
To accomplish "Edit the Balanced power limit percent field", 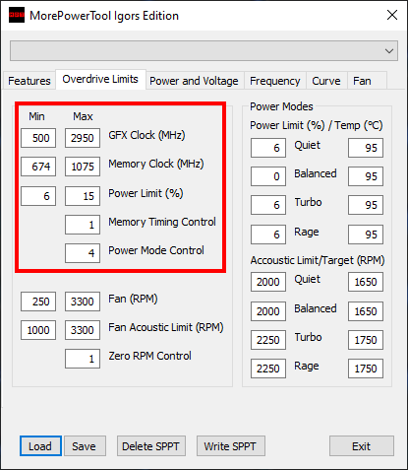I will point(268,176).
